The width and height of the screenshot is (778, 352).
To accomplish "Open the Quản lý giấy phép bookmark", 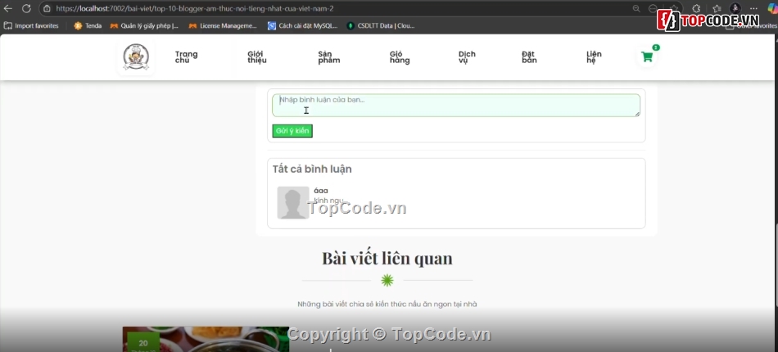I will [x=144, y=25].
